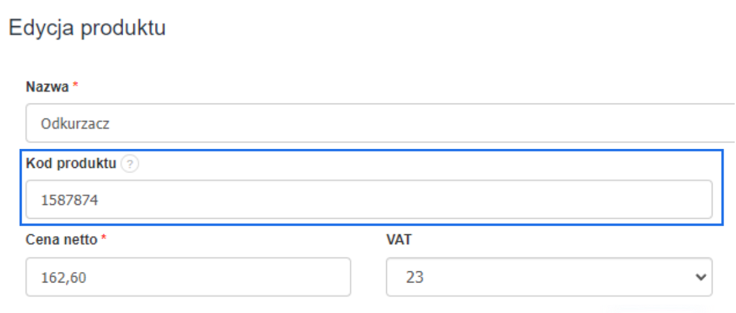Click the product code value 1587874
This screenshot has width=736, height=313.
click(69, 201)
